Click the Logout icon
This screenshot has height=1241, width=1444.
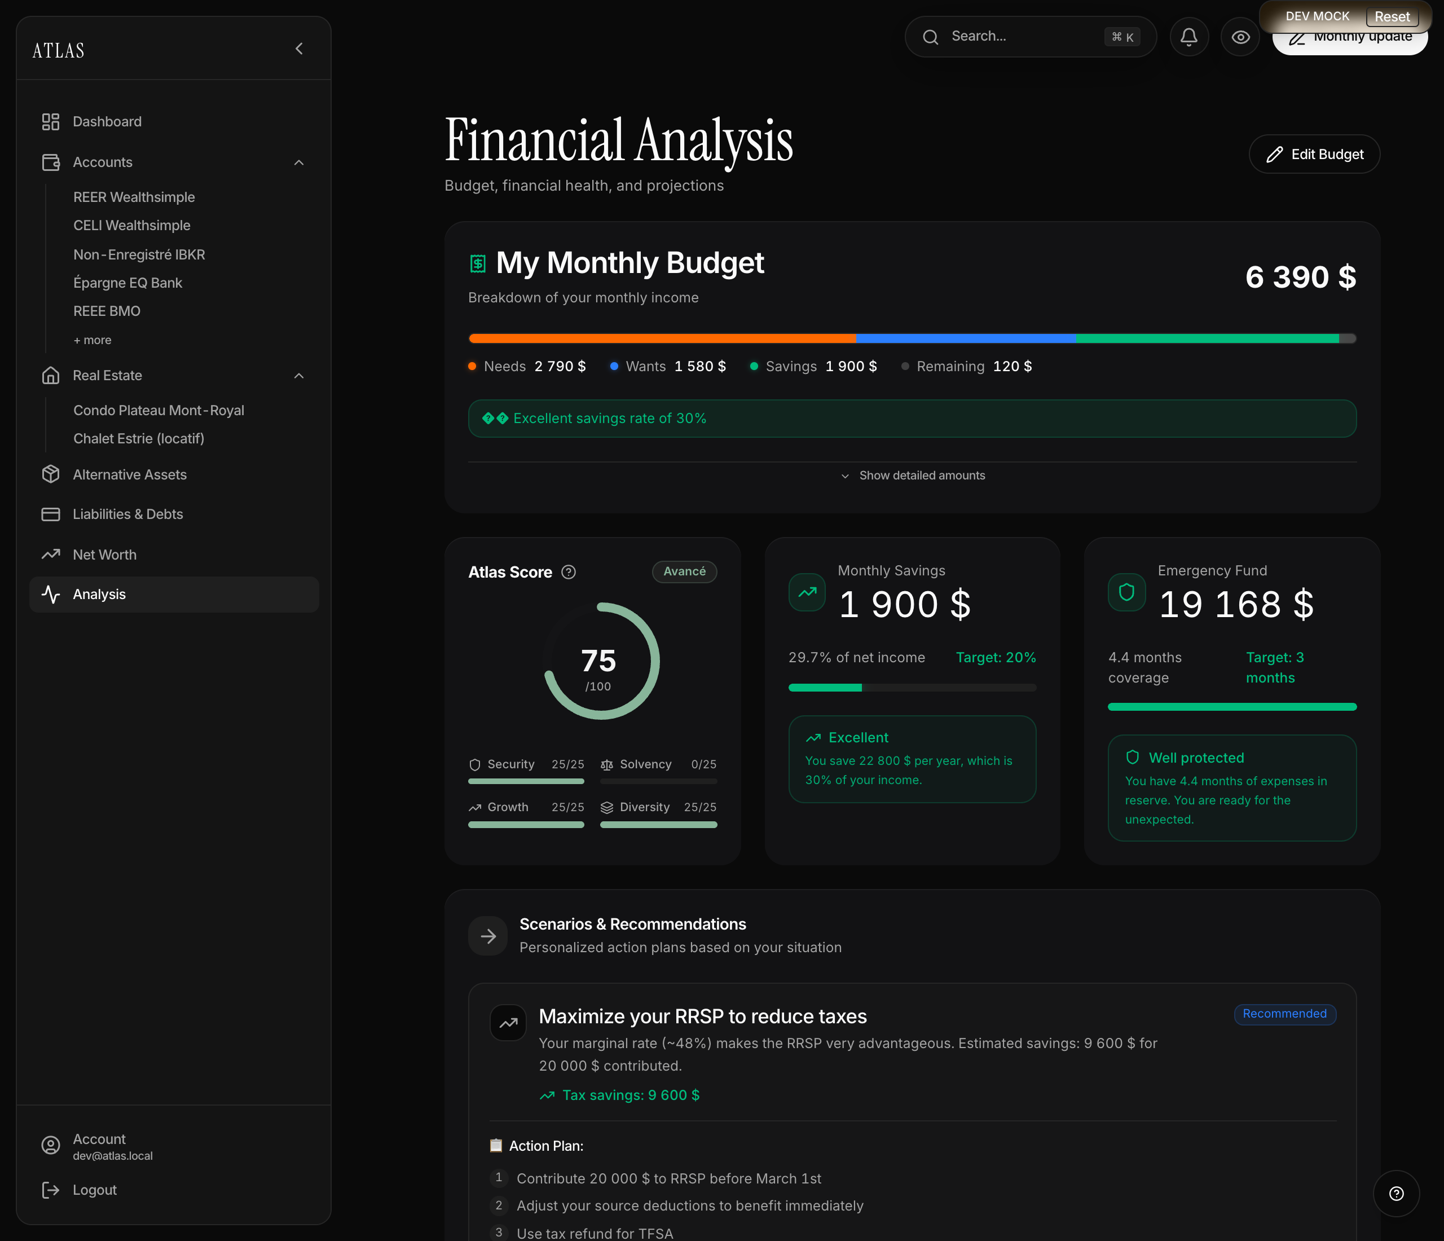(x=51, y=1190)
